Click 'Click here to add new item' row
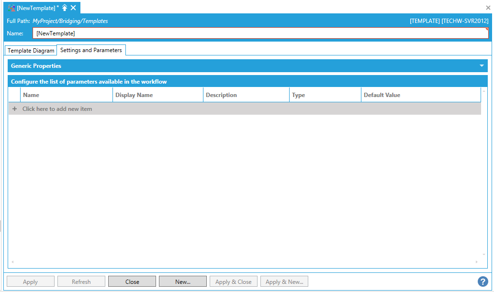 tap(57, 109)
